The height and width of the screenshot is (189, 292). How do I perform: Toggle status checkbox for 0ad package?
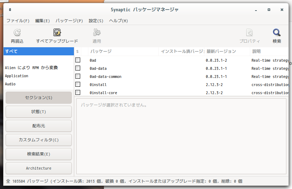78,60
